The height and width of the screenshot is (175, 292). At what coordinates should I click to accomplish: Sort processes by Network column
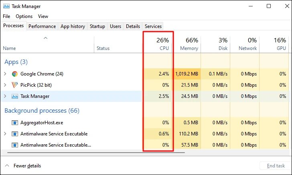245,44
